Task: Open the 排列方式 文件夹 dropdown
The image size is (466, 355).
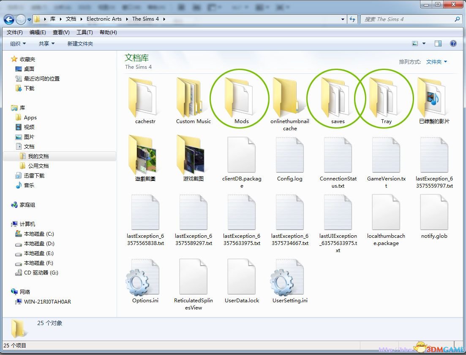Action: pyautogui.click(x=436, y=62)
